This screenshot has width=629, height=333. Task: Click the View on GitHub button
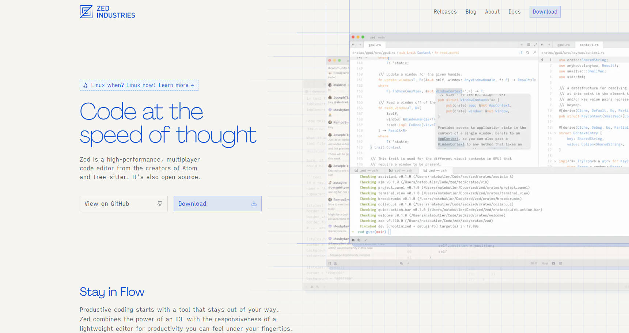[x=124, y=204]
